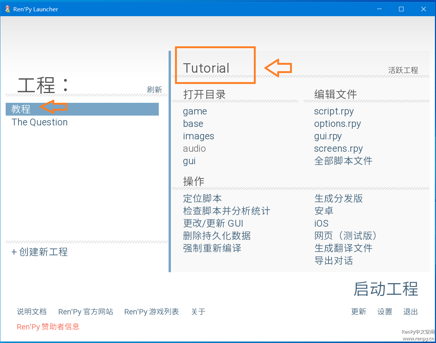Open the images directory

pos(198,136)
